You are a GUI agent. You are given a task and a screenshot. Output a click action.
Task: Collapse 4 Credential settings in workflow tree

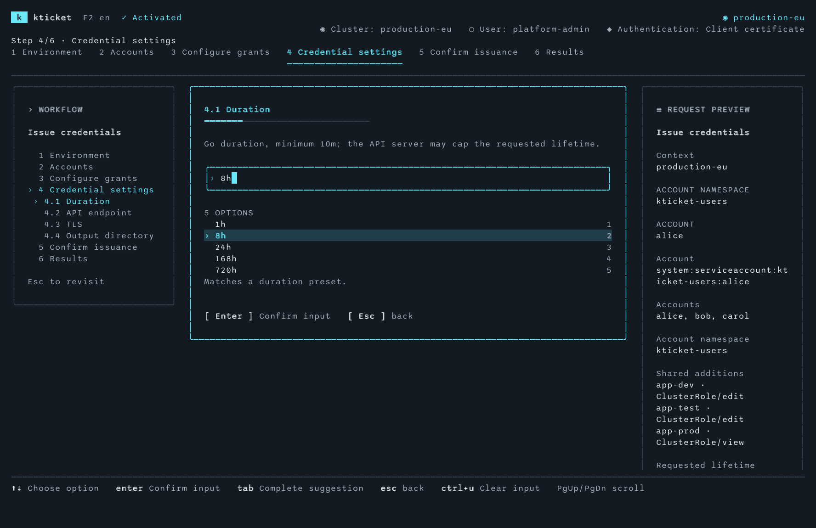point(91,190)
